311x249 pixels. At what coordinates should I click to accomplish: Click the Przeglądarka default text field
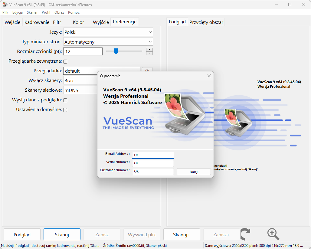tap(102, 71)
